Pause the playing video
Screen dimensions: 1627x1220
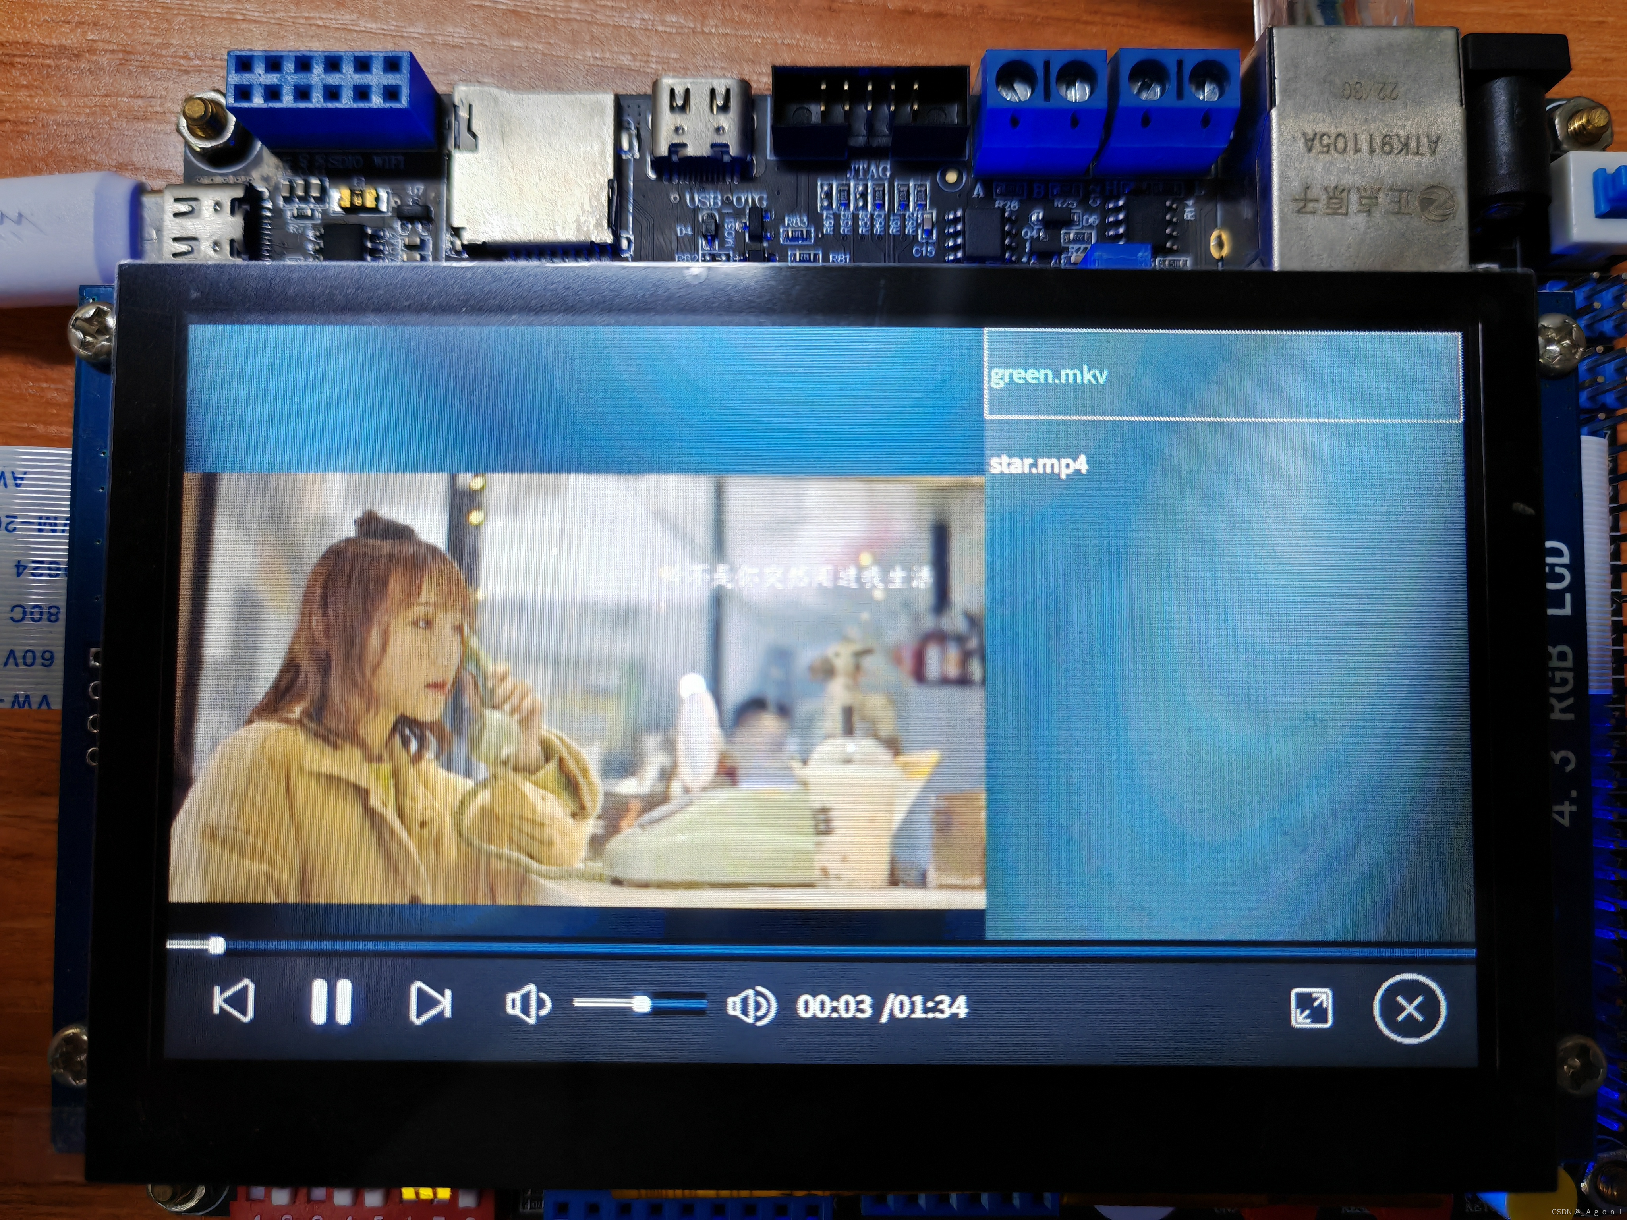tap(331, 1002)
